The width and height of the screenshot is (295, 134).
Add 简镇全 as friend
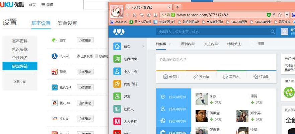point(216,119)
